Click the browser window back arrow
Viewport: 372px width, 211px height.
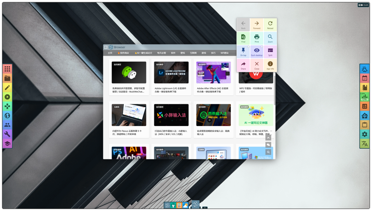[106, 47]
